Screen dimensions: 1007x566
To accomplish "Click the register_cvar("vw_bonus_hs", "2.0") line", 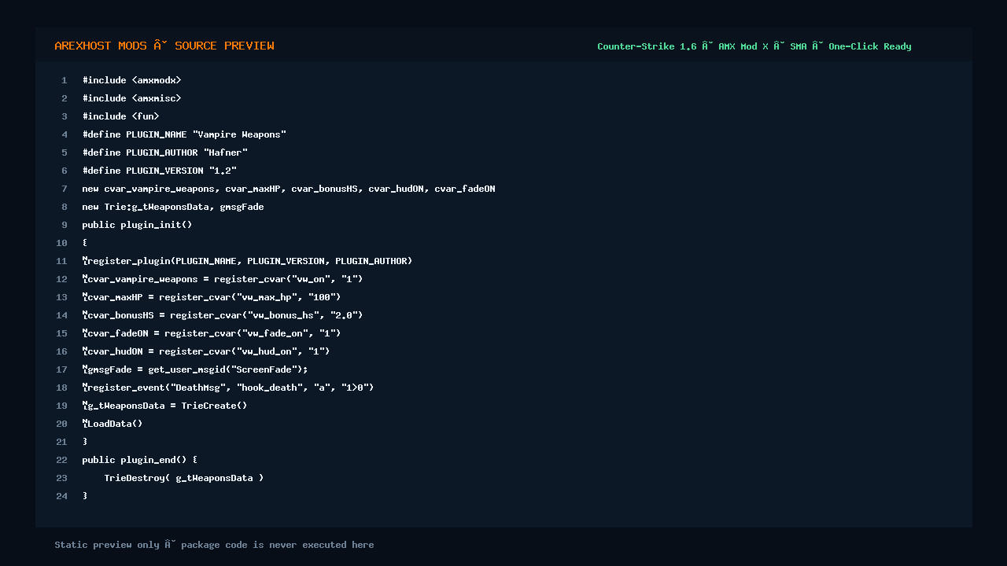I will coord(223,315).
